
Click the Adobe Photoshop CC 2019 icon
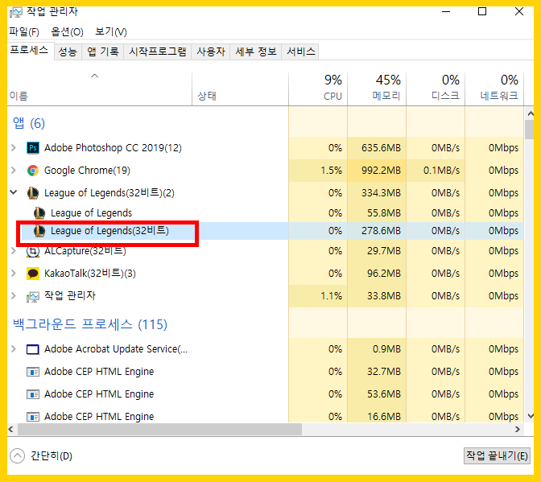point(33,148)
